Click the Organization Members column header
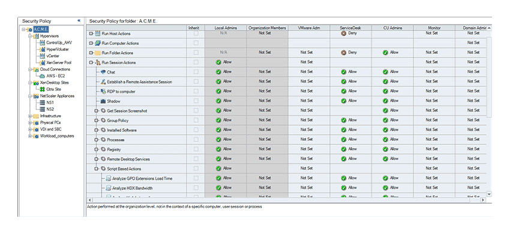The height and width of the screenshot is (230, 507). 268,28
